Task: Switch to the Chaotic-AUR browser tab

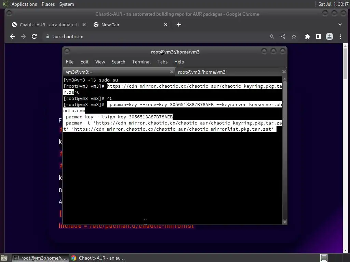Action: coord(49,25)
